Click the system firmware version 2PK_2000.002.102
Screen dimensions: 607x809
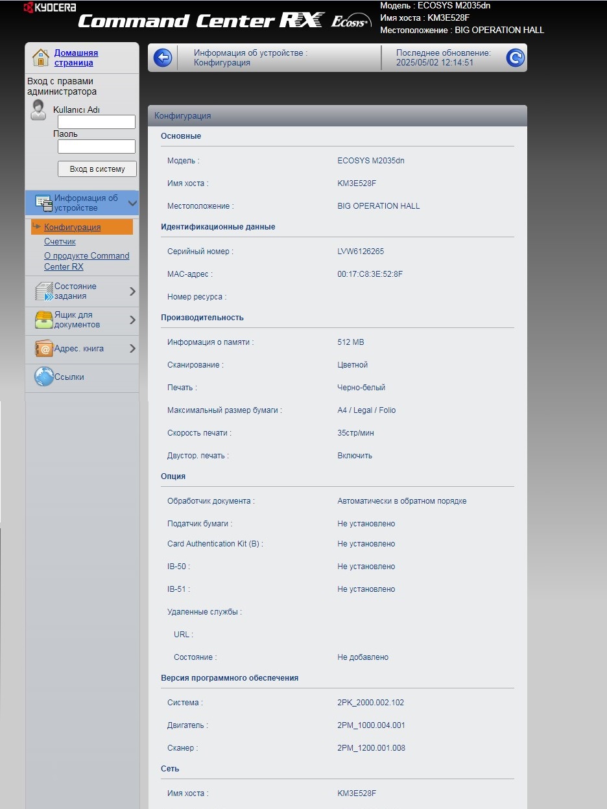click(370, 702)
